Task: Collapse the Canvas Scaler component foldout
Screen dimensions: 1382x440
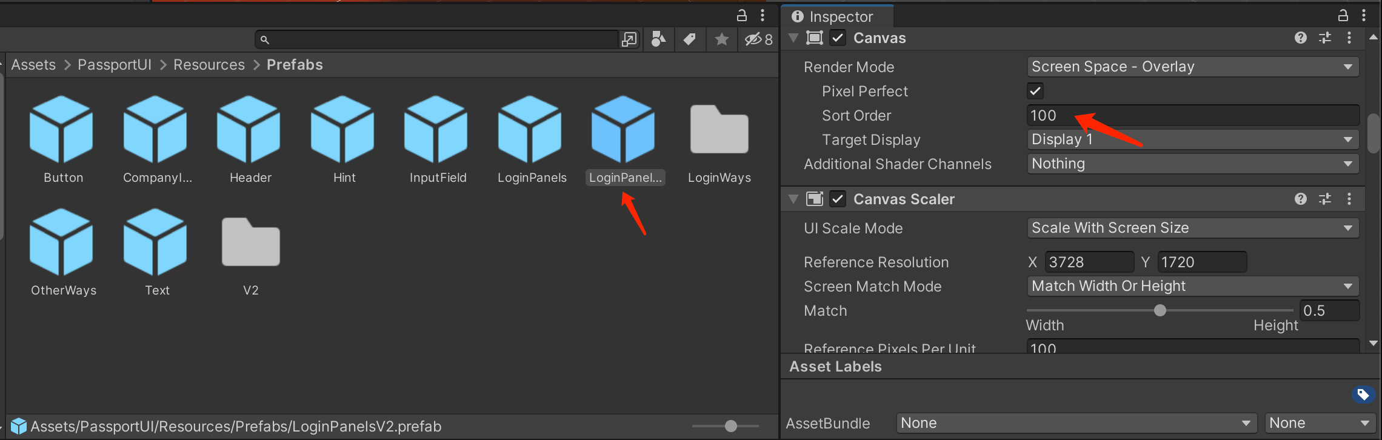Action: (x=793, y=199)
